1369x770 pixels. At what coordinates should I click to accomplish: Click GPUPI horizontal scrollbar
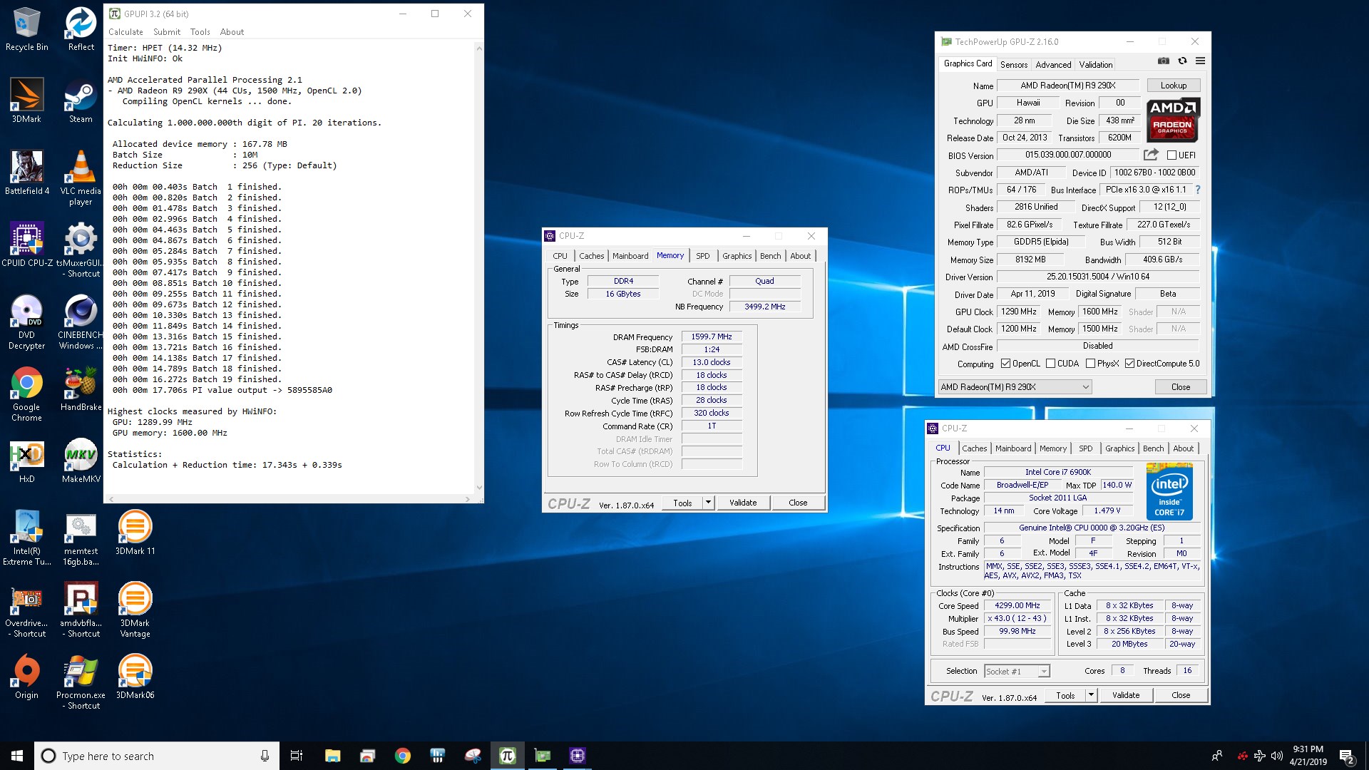(x=290, y=499)
